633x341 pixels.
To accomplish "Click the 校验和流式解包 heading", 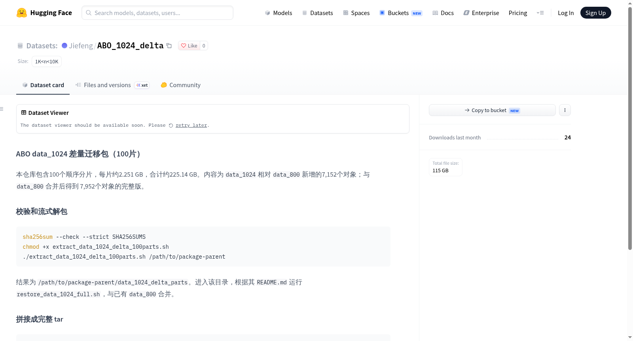I will click(x=42, y=211).
